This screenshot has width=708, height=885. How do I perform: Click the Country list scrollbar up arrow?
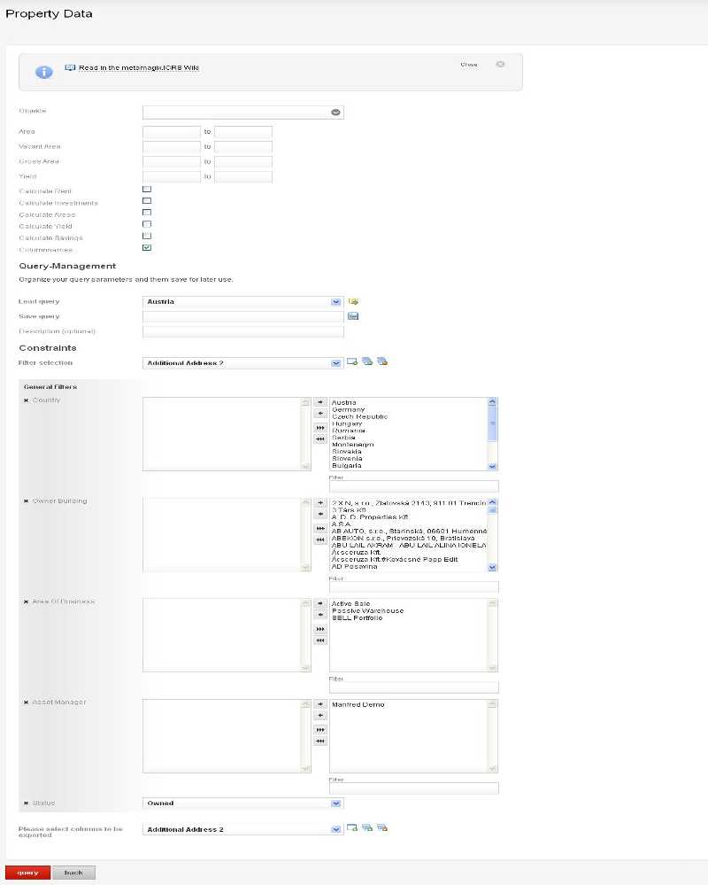pos(492,402)
